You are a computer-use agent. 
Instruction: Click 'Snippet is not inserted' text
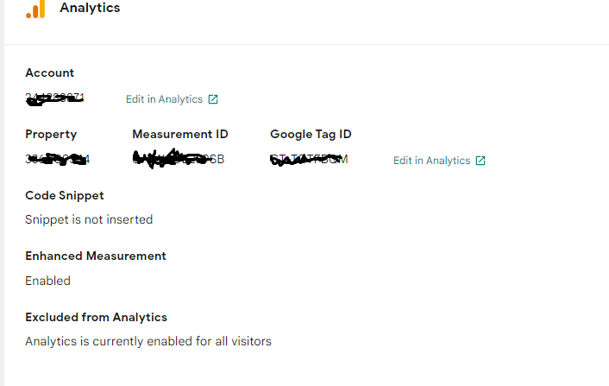click(x=89, y=219)
